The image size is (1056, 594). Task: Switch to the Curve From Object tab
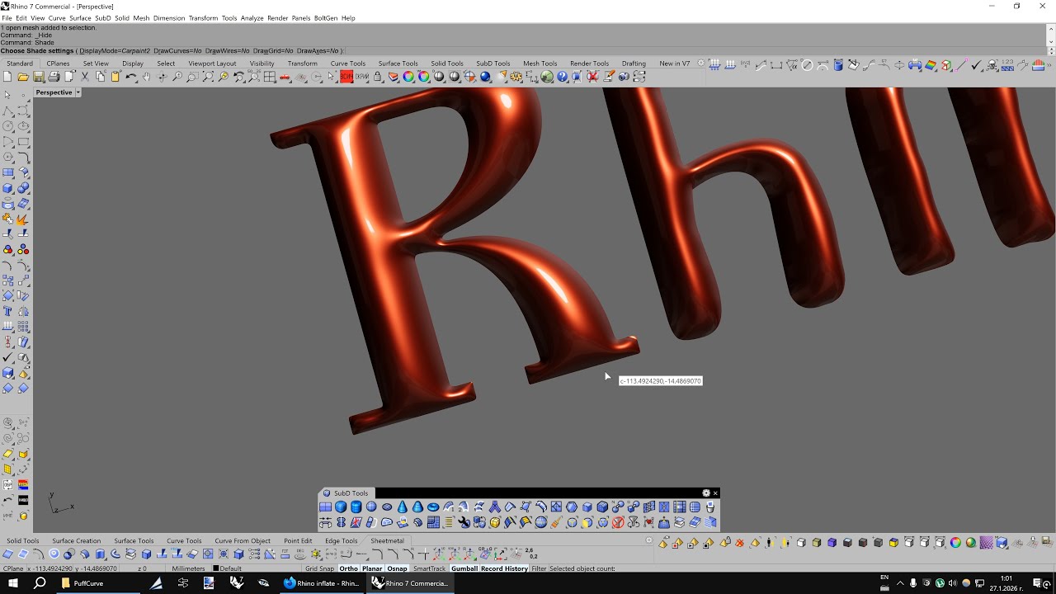click(x=243, y=541)
